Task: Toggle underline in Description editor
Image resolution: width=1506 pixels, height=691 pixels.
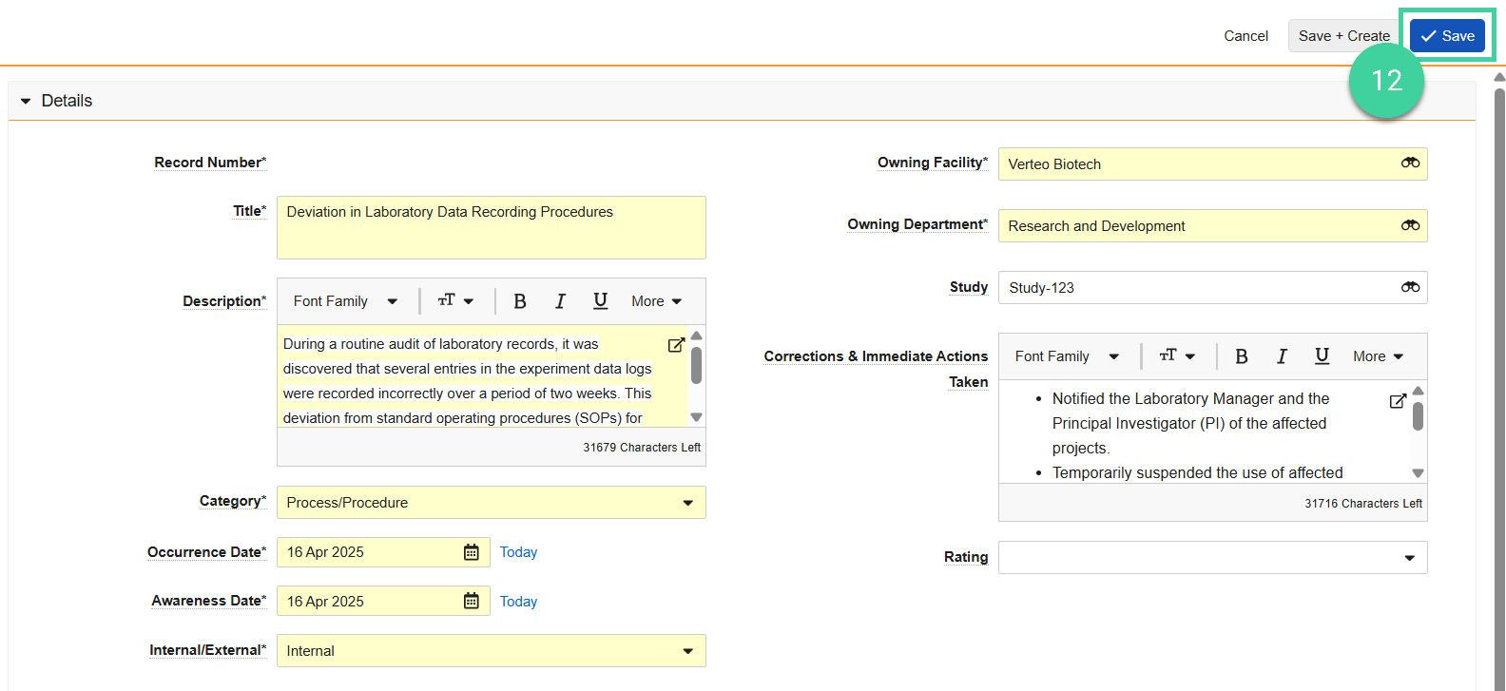Action: coord(600,301)
